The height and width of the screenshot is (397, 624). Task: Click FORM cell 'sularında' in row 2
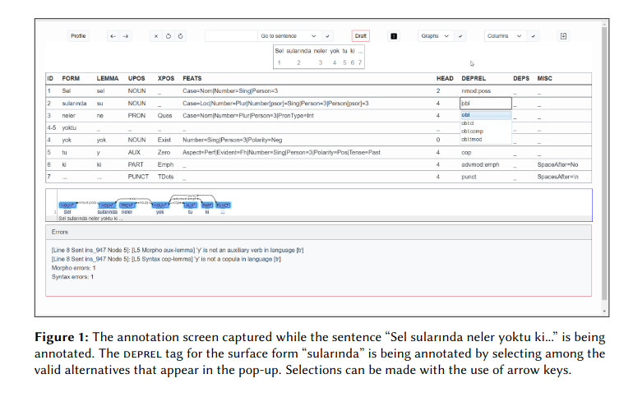click(74, 104)
